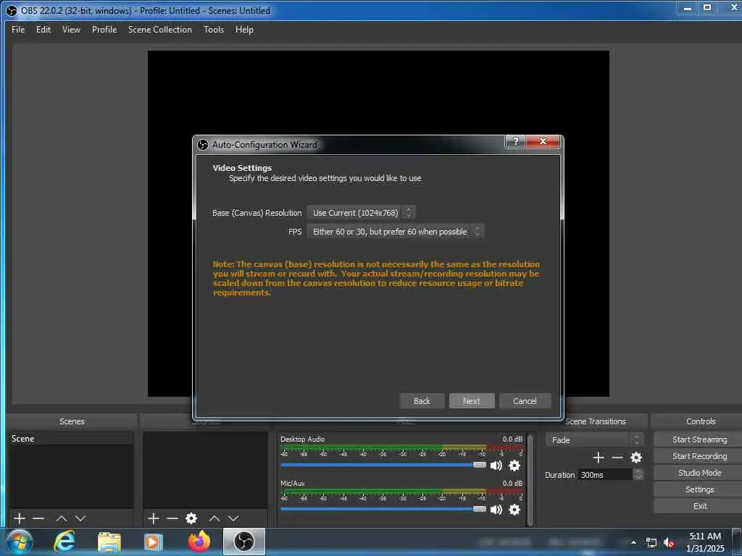Remove scene transition with minus icon

click(617, 458)
